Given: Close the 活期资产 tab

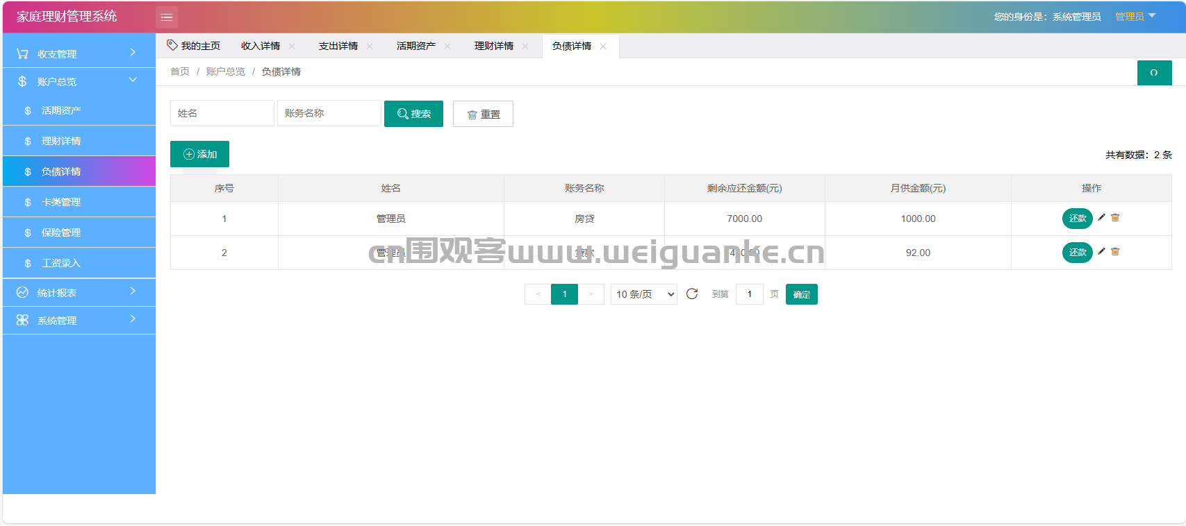Looking at the screenshot, I should pyautogui.click(x=447, y=46).
